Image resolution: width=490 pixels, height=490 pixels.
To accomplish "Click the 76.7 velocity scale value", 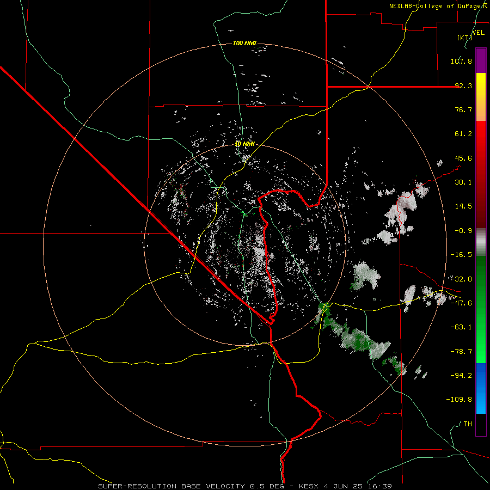I will click(463, 109).
